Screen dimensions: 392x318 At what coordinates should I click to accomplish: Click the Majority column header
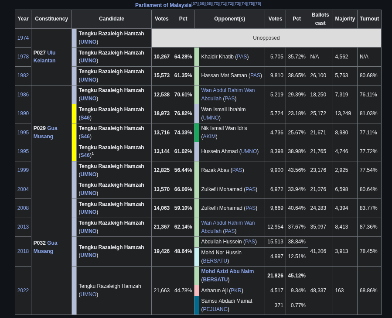(345, 19)
